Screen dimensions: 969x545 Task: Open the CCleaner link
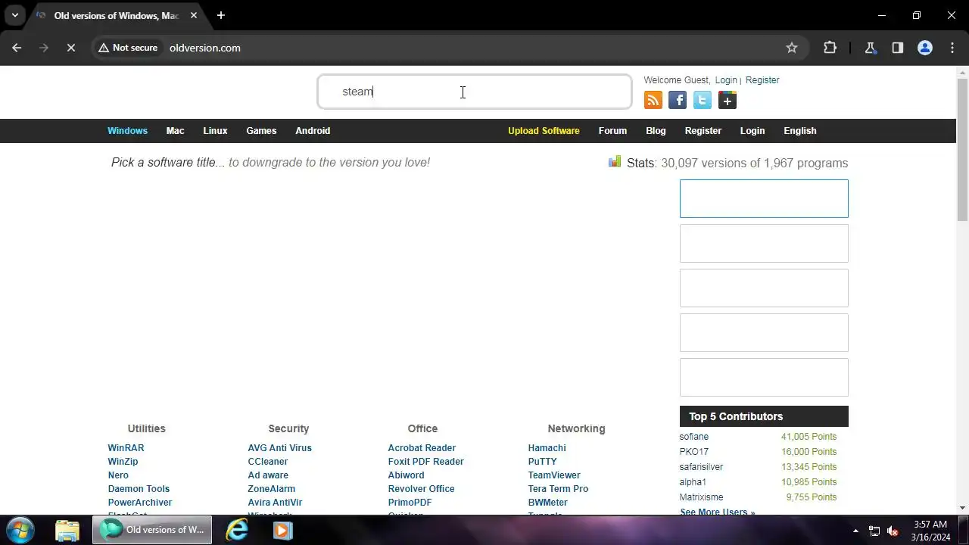pyautogui.click(x=268, y=462)
